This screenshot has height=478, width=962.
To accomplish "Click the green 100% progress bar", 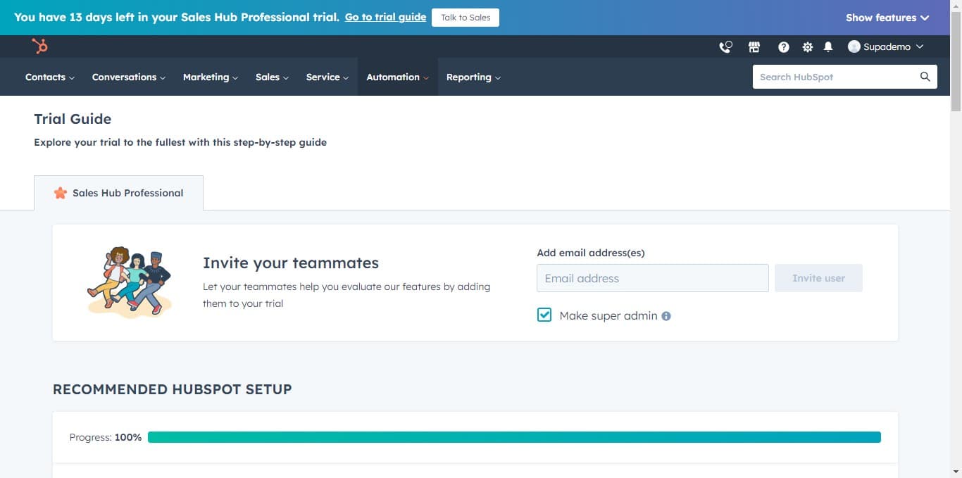I will (514, 436).
